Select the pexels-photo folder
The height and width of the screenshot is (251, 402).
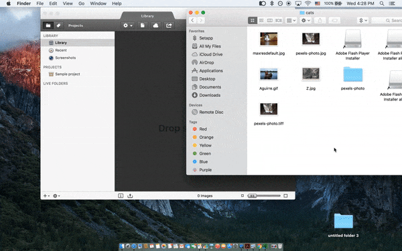(x=353, y=74)
